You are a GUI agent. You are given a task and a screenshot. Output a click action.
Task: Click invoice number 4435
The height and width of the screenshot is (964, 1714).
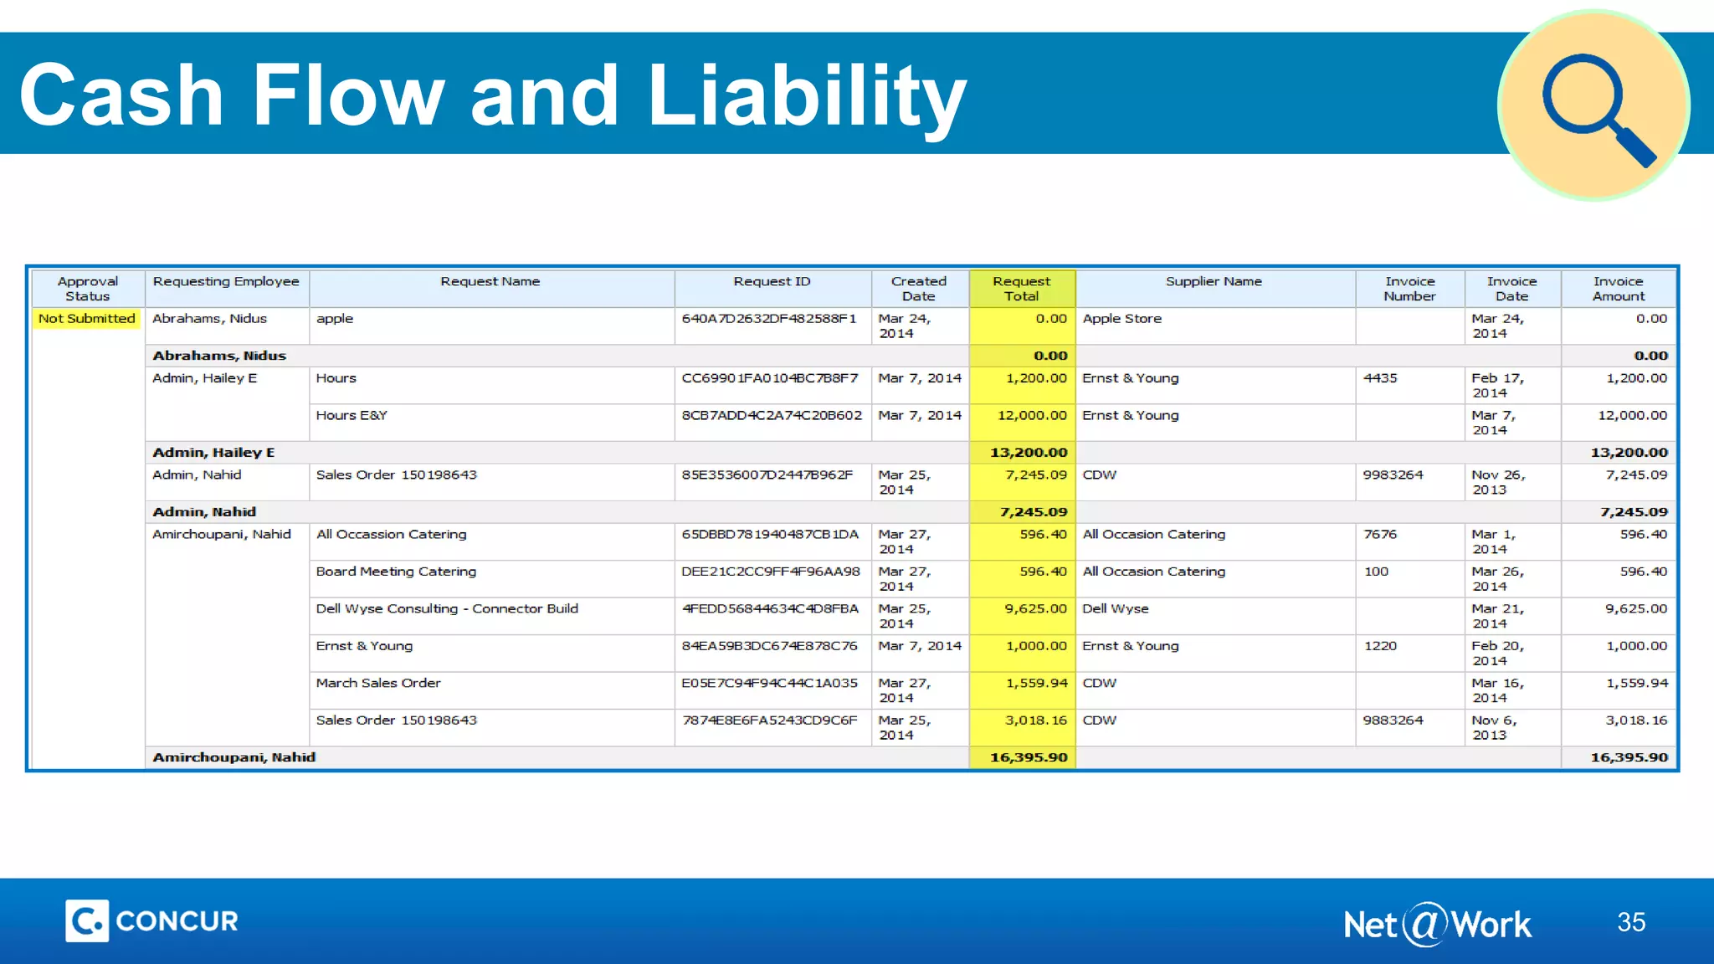coord(1380,378)
